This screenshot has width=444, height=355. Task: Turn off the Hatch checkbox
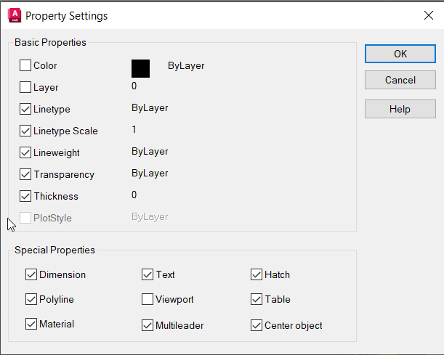257,275
